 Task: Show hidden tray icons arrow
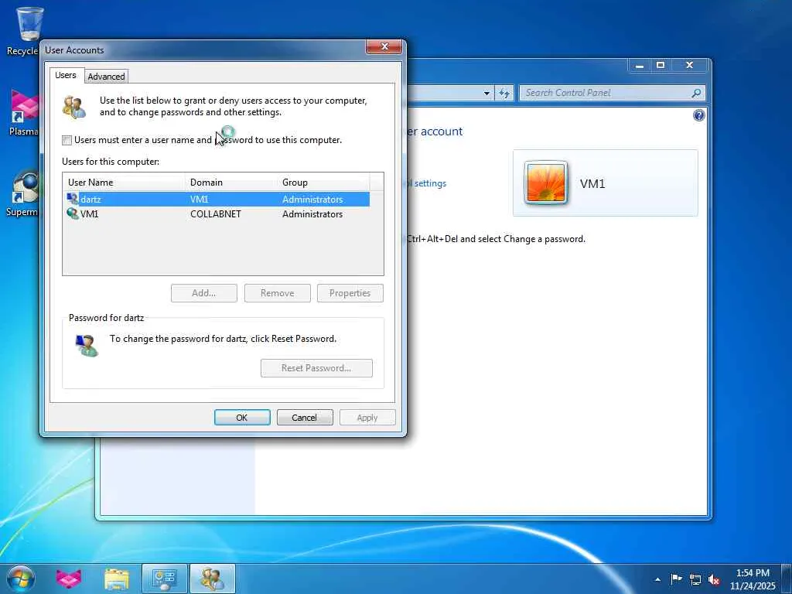click(x=657, y=579)
